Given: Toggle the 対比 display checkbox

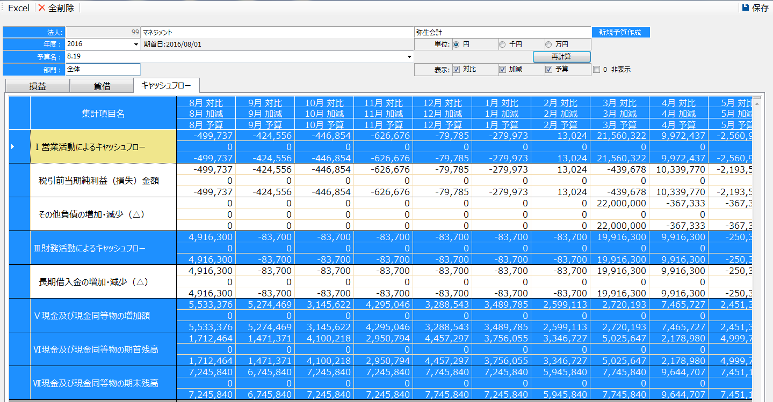Looking at the screenshot, I should pos(456,69).
